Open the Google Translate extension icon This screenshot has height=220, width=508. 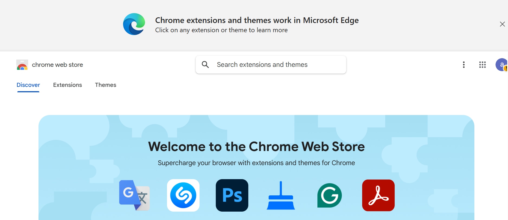tap(134, 195)
